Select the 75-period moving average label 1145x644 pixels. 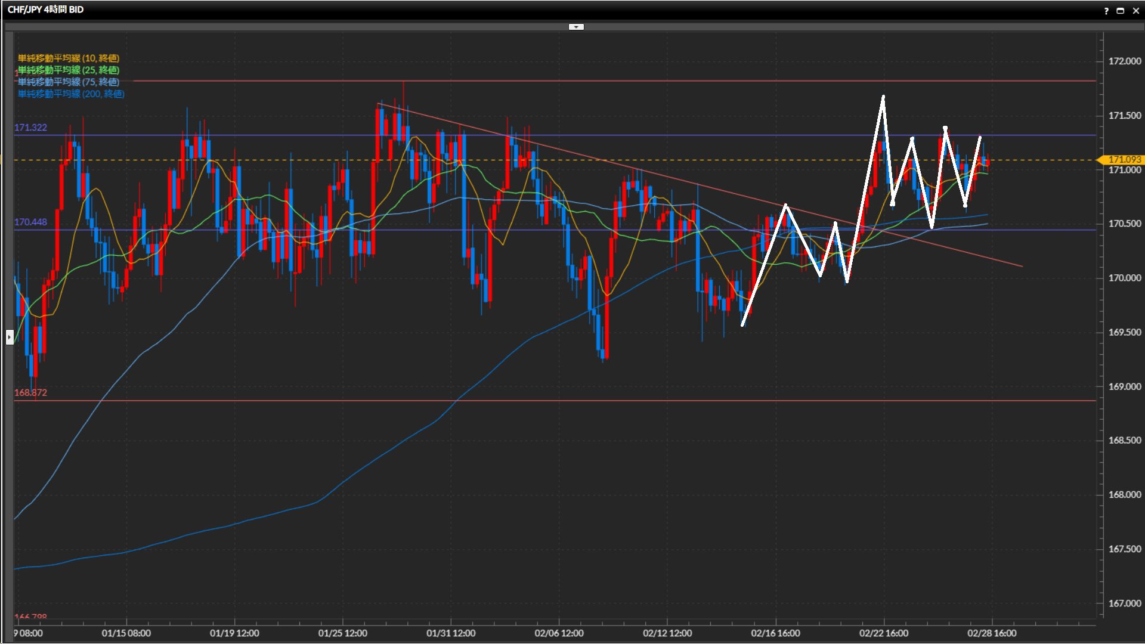click(x=68, y=82)
